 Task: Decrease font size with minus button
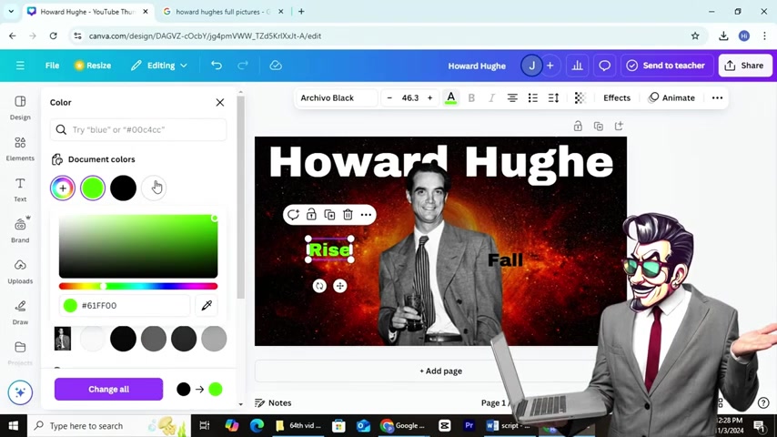[x=389, y=97]
